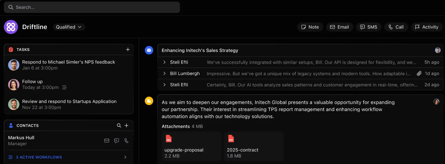Click the Call button in the header

(x=396, y=27)
